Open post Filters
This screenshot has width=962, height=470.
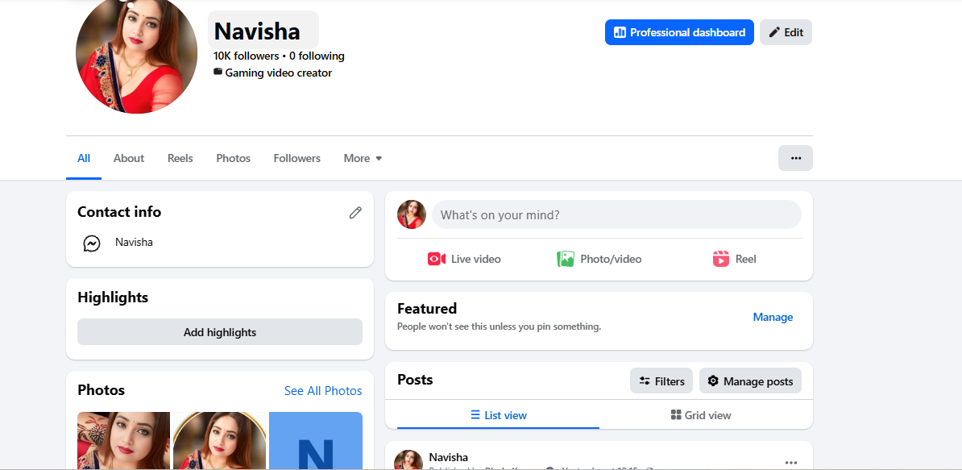(x=661, y=381)
